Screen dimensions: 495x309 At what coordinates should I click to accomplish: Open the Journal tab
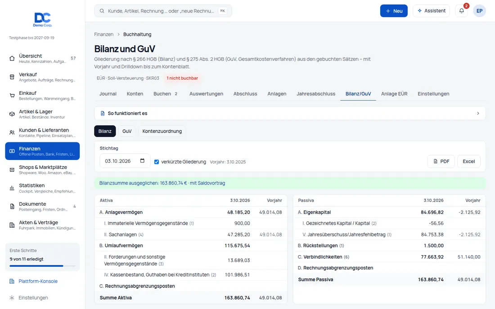pos(108,94)
